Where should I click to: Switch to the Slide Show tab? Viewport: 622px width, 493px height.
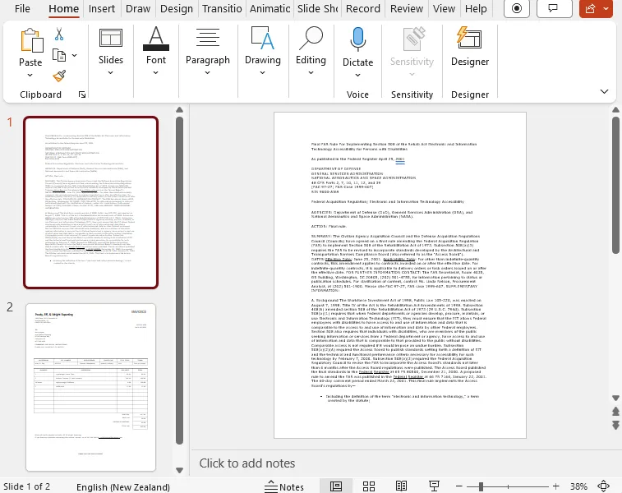[x=317, y=9]
